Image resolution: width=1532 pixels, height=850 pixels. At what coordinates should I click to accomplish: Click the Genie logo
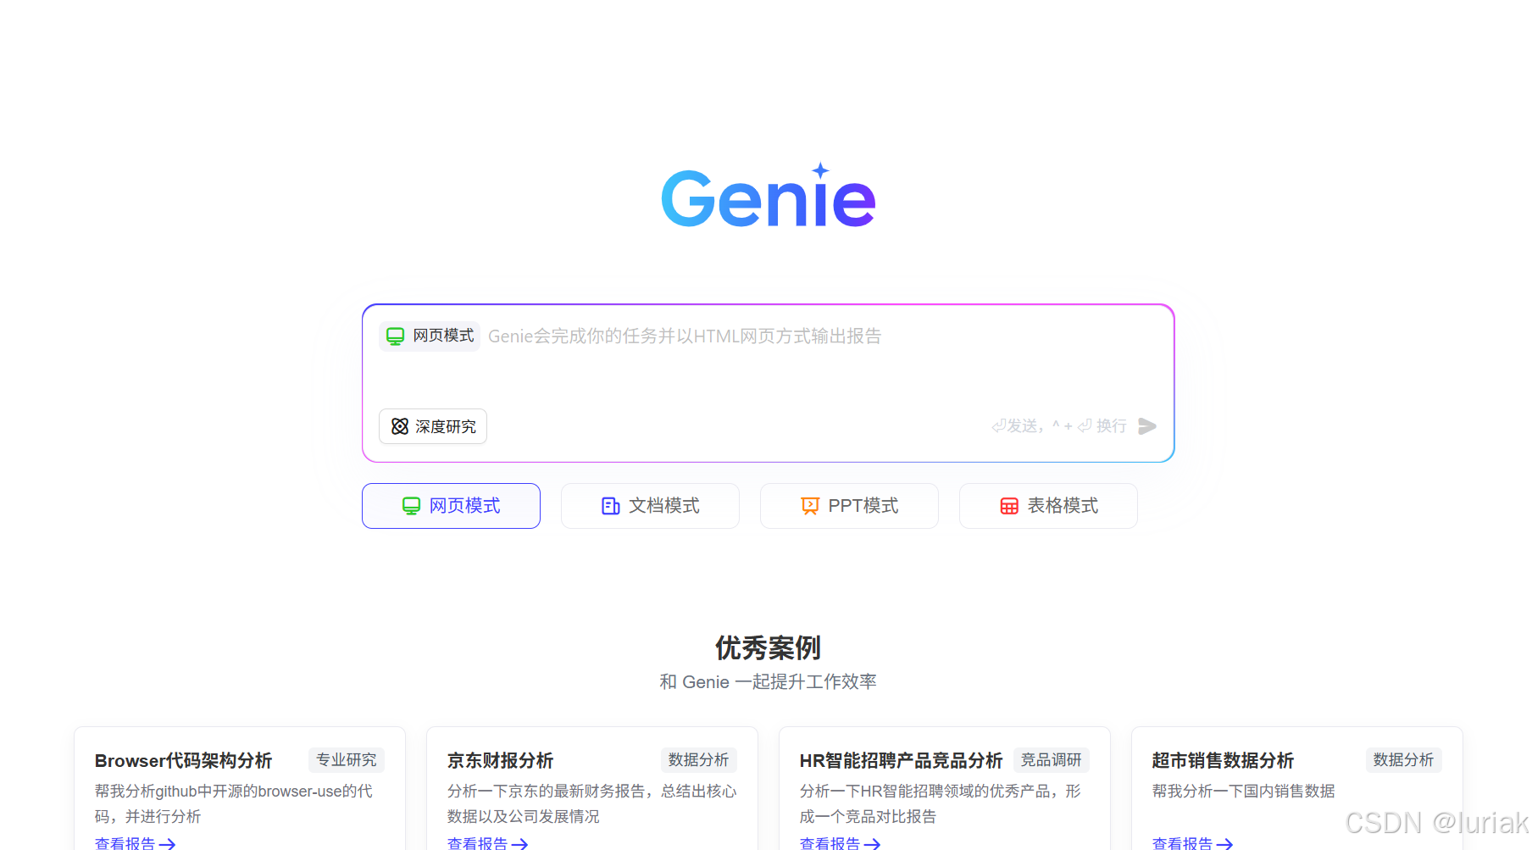[x=768, y=196]
